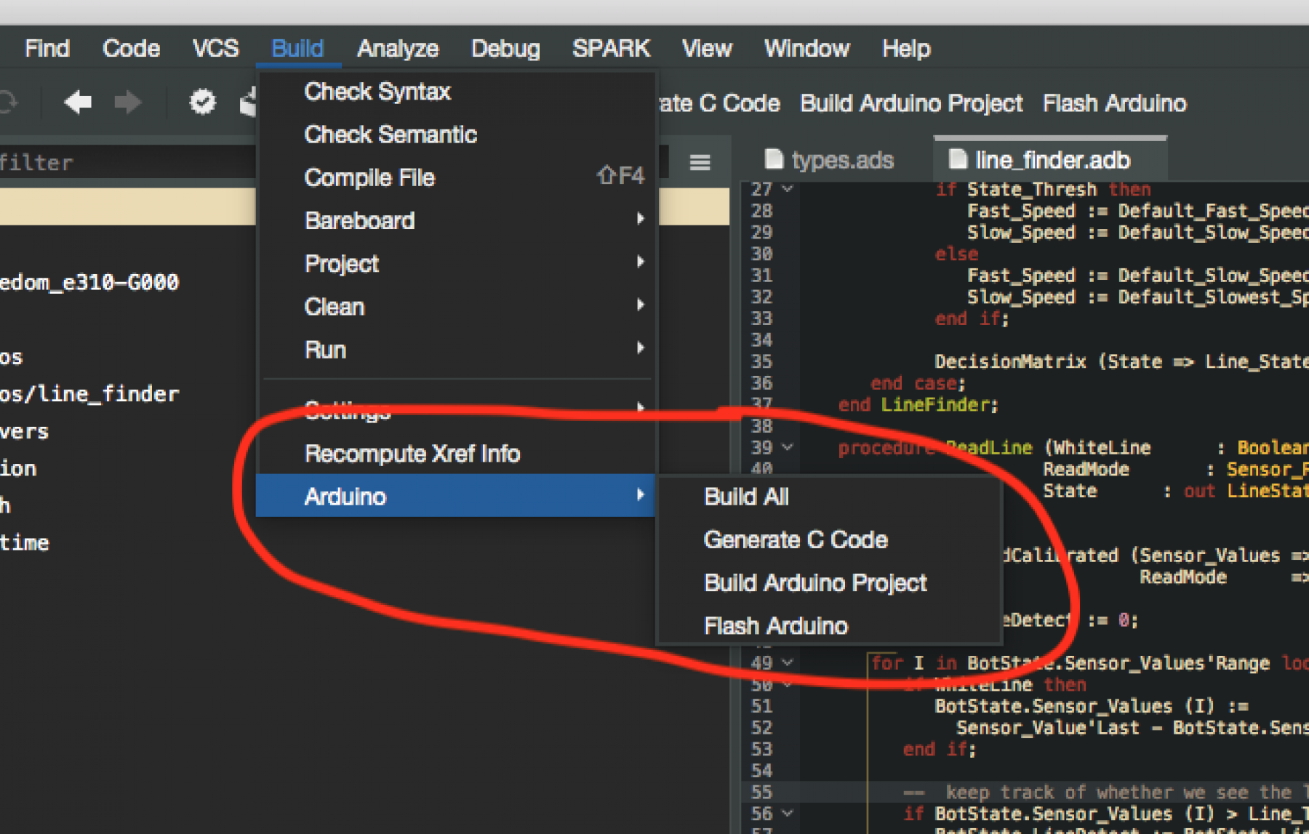
Task: Collapse the ReadLine procedure fold, line 39
Action: tap(788, 447)
